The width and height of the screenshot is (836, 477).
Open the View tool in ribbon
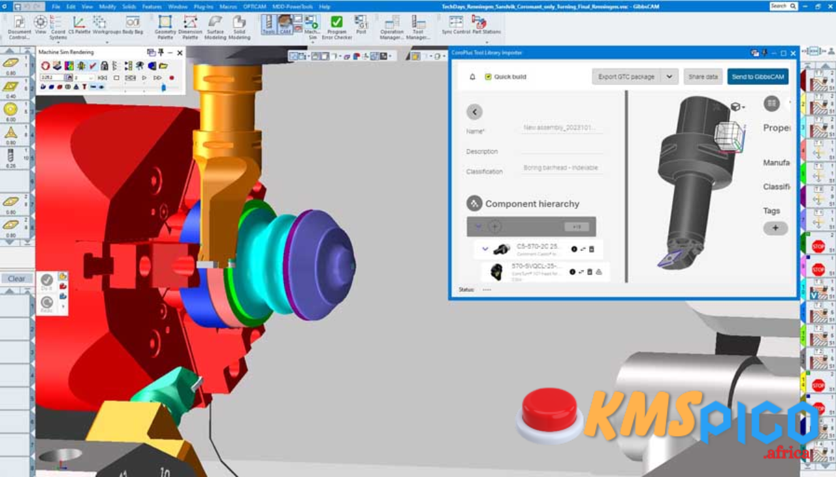pos(40,25)
